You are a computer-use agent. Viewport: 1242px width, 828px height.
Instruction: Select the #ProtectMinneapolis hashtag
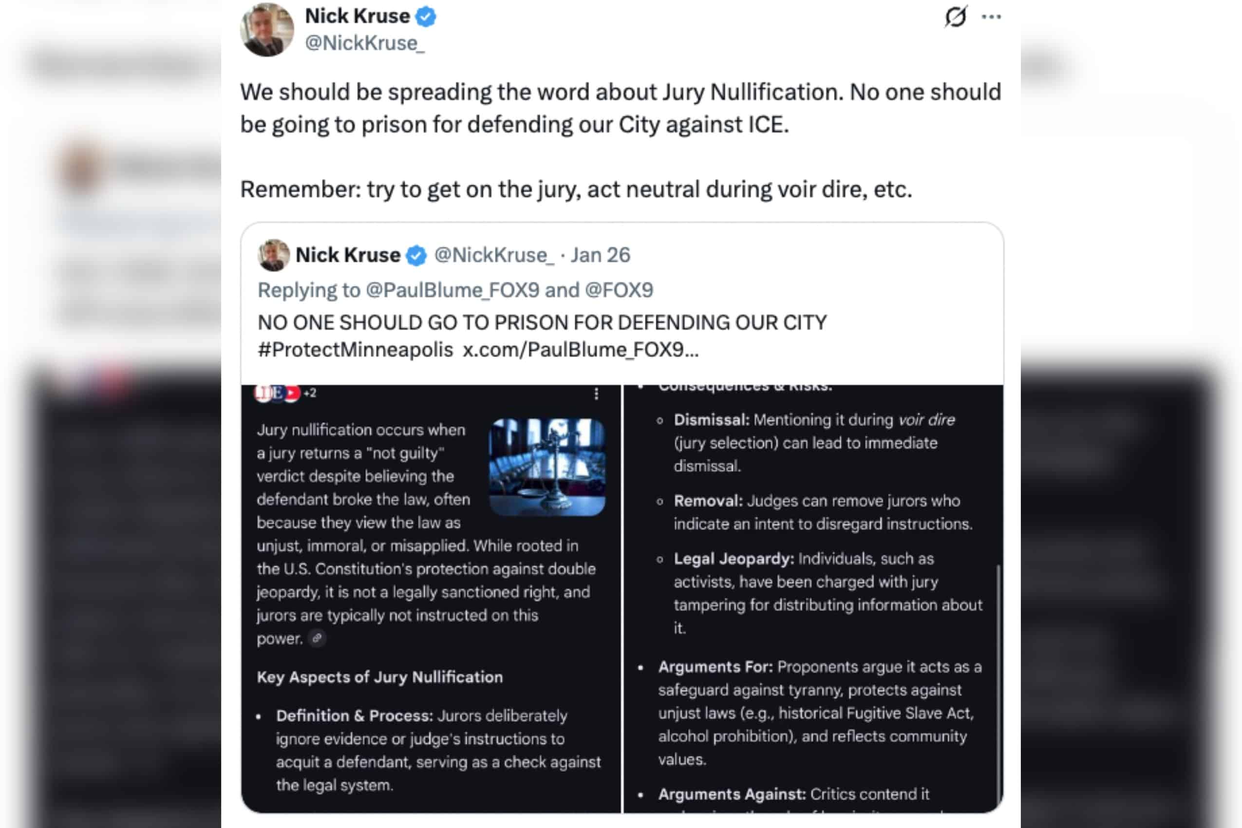355,350
